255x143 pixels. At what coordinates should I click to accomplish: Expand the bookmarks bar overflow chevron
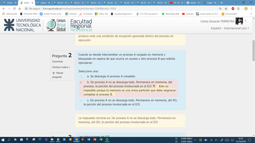pos(251,14)
